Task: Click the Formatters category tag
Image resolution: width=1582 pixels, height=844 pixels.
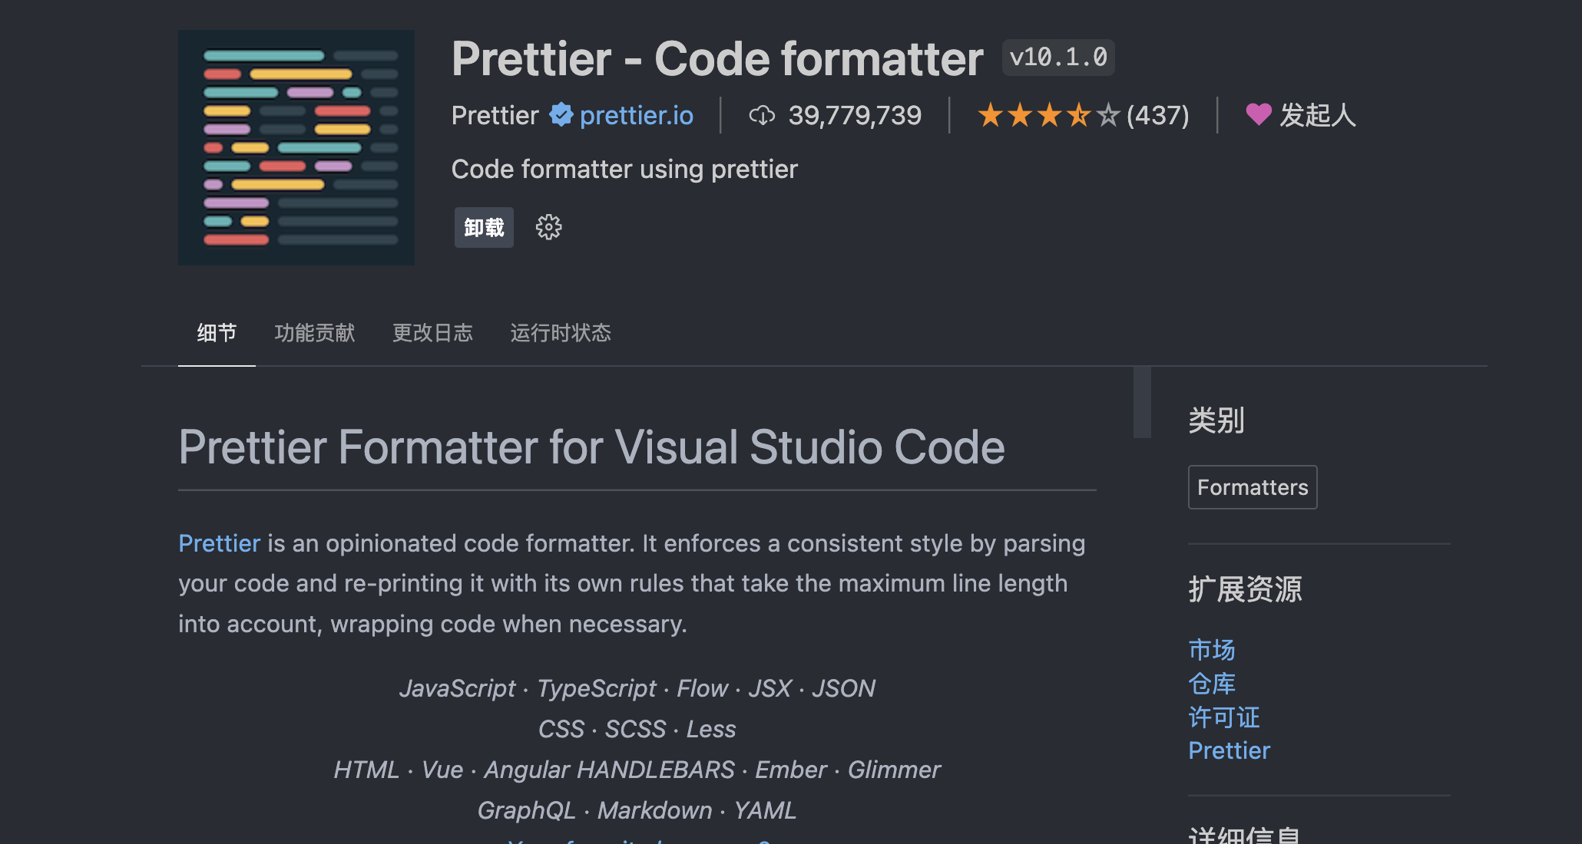Action: [1252, 486]
